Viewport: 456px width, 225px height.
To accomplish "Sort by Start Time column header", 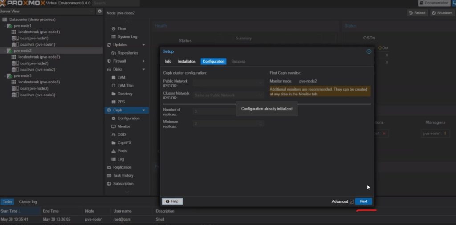I will (x=20, y=211).
